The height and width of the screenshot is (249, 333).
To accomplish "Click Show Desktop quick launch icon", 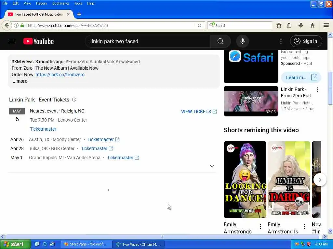I will (37, 244).
